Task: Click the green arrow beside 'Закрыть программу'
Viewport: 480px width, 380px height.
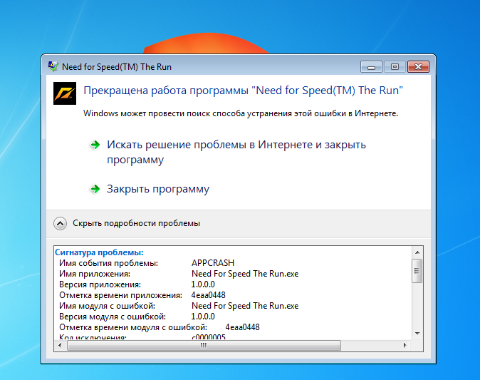Action: point(95,189)
